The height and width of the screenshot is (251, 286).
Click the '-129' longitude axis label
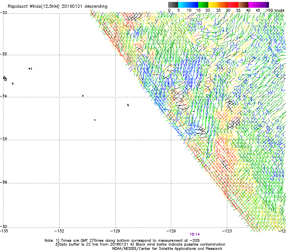(x=115, y=231)
